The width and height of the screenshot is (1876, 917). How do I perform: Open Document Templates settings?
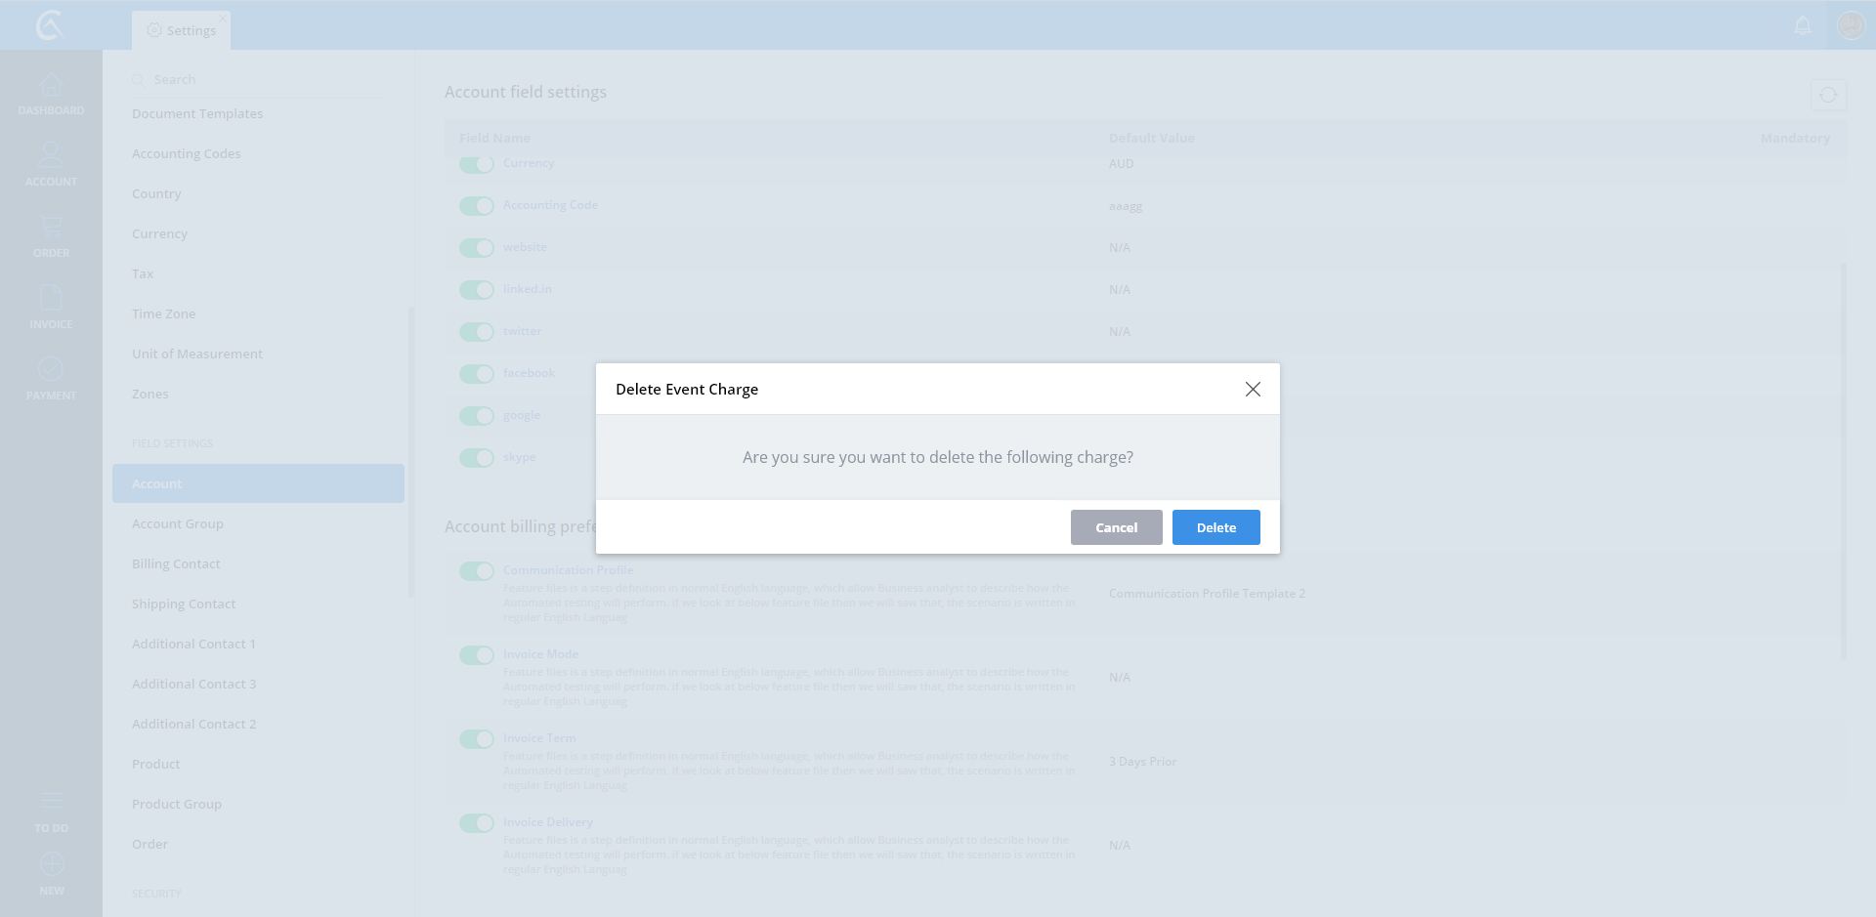point(197,113)
